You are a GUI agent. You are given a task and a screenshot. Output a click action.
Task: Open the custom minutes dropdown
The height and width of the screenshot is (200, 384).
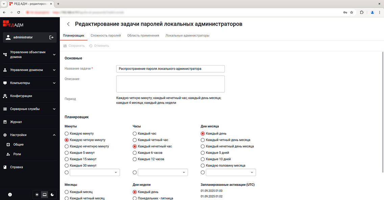click(x=95, y=172)
